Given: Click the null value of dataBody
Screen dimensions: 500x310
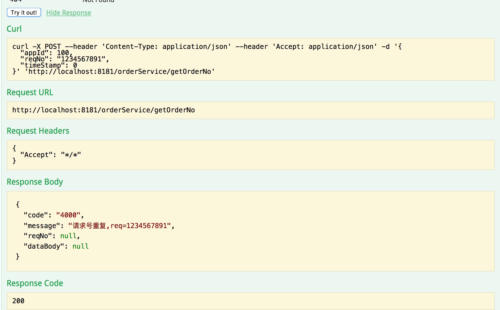Looking at the screenshot, I should pos(80,246).
